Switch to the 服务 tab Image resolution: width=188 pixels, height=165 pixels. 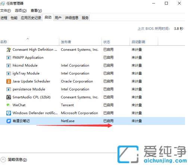[85, 18]
